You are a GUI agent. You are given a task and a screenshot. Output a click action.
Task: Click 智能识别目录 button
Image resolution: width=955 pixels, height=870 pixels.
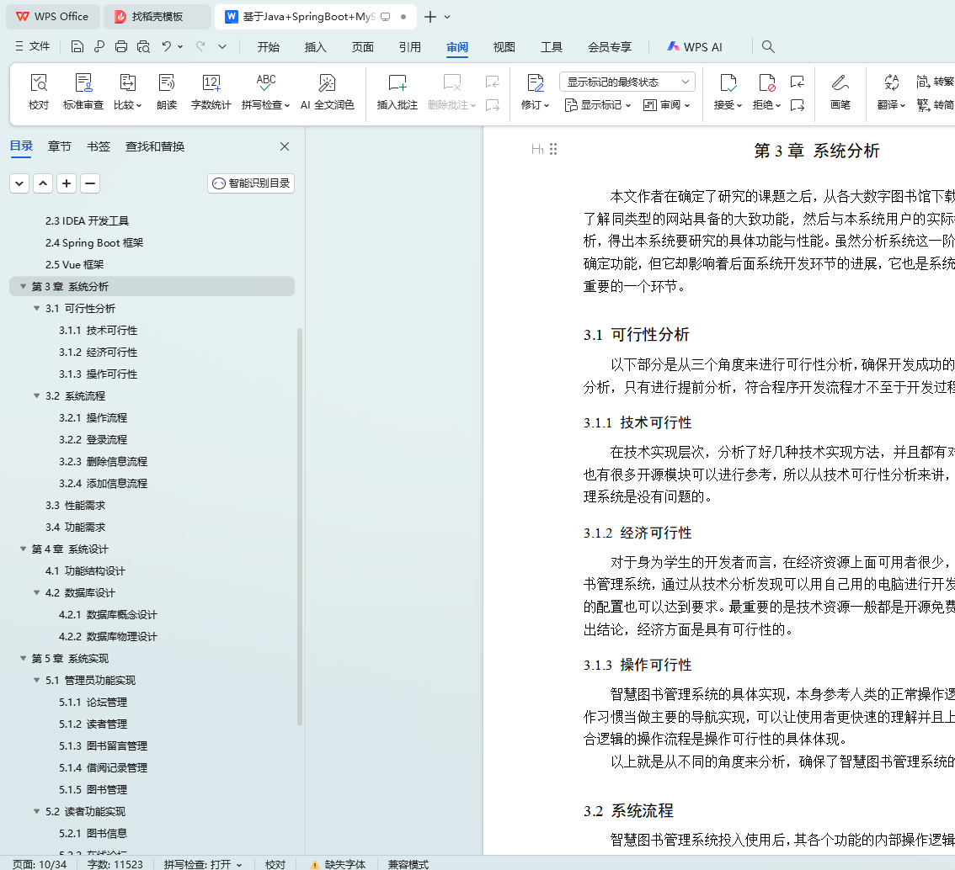(x=251, y=183)
